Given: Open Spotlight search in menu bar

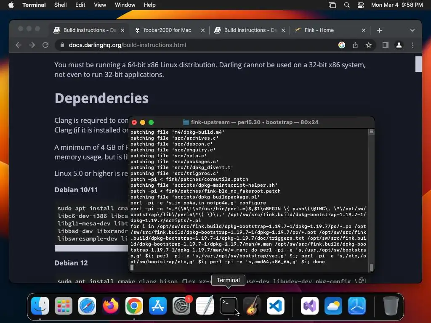Looking at the screenshot, I should point(347,5).
